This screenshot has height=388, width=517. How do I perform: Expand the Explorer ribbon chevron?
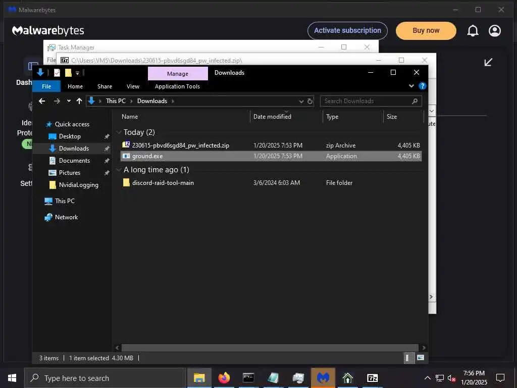[x=411, y=86]
